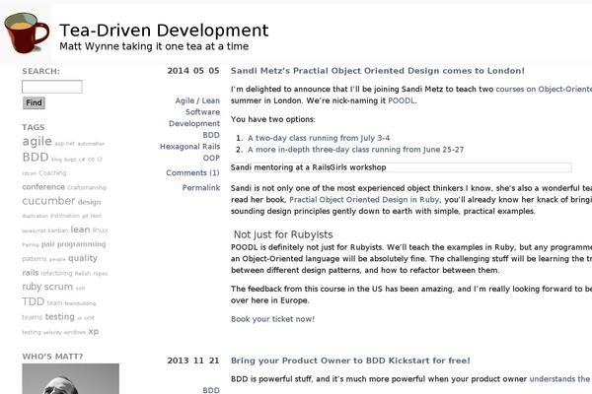Follow the 'understands the' link
The height and width of the screenshot is (394, 592).
pyautogui.click(x=559, y=379)
